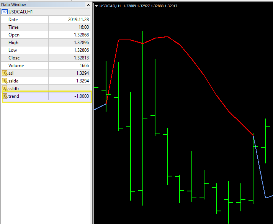Click the ssldb indicator icon

5,88
